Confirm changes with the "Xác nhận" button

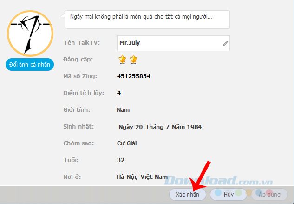pos(188,194)
